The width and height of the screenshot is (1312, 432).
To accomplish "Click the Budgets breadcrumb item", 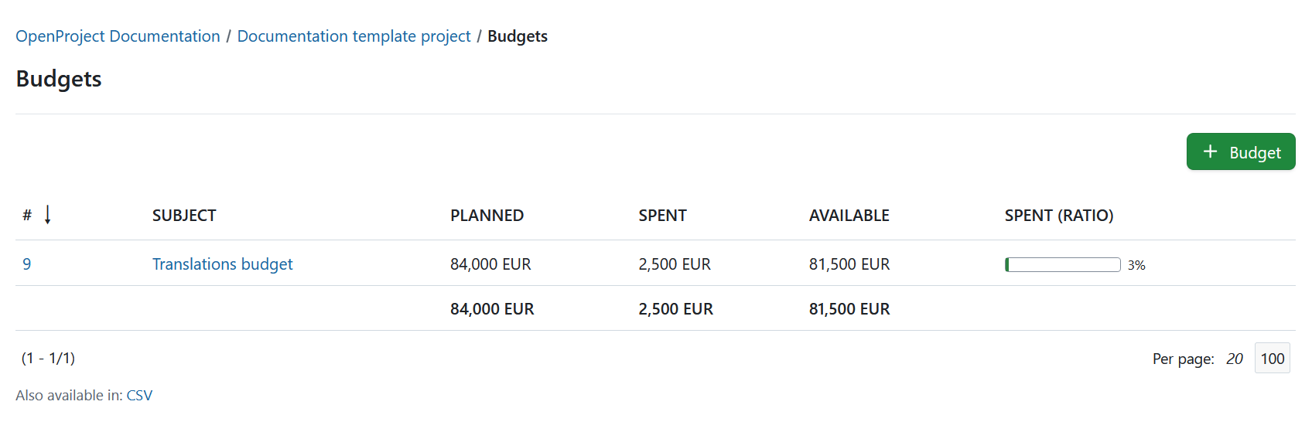I will [x=518, y=36].
